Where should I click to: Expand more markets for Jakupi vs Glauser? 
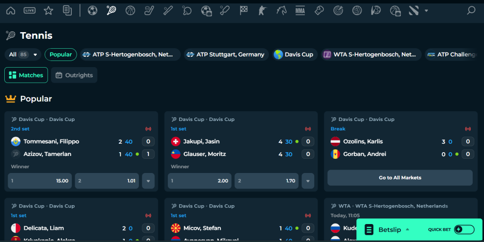click(308, 181)
